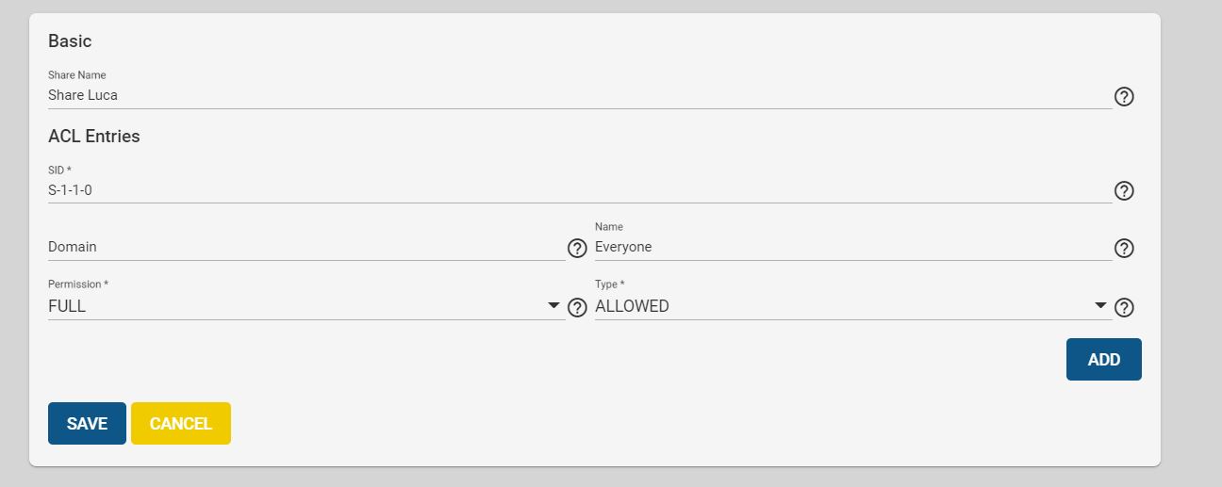
Task: Click the Permission field label
Action: pyautogui.click(x=78, y=284)
